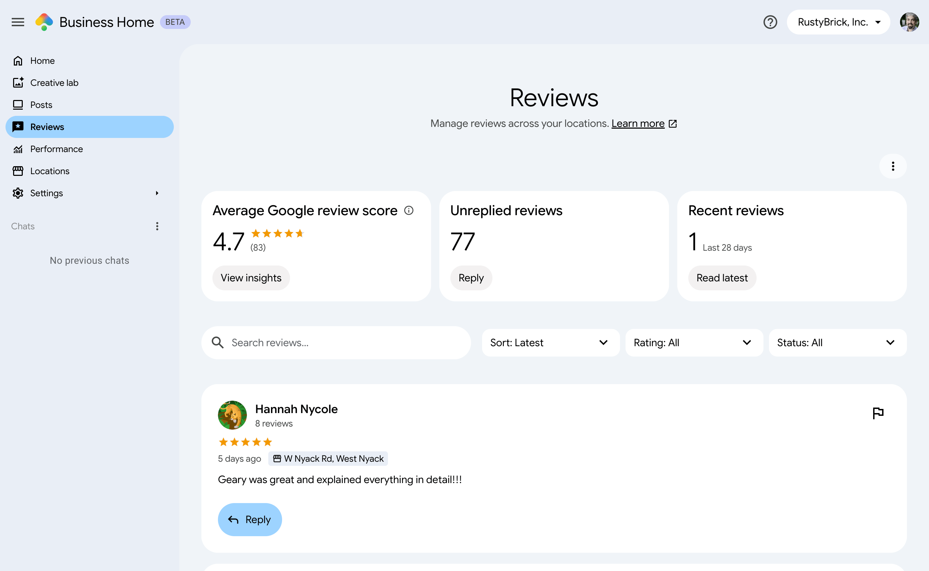Open the Rating: All dropdown
Viewport: 929px width, 571px height.
click(x=694, y=342)
